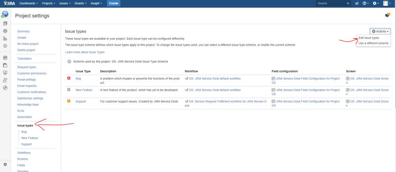Click the JIRA logo in top bar
The width and height of the screenshot is (396, 172).
[x=10, y=3]
